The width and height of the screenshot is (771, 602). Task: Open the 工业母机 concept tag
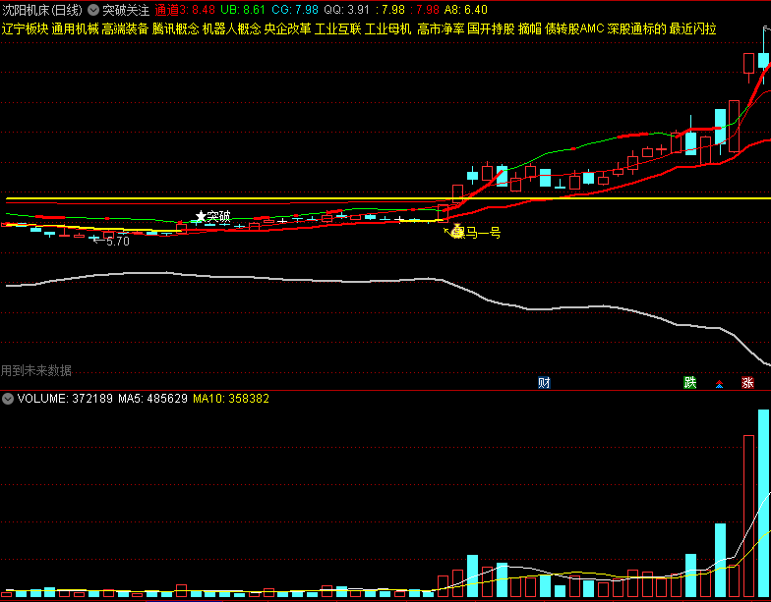coord(387,29)
